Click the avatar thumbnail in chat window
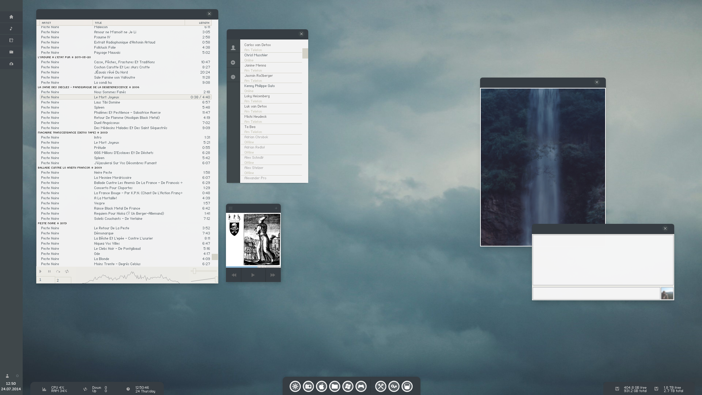 point(667,293)
